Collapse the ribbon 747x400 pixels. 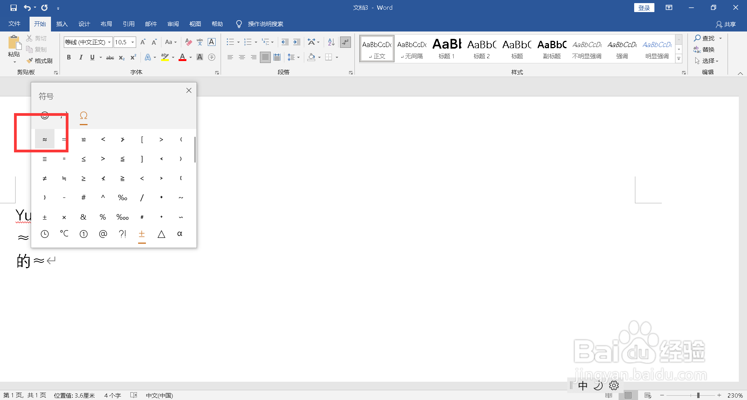[x=740, y=73]
